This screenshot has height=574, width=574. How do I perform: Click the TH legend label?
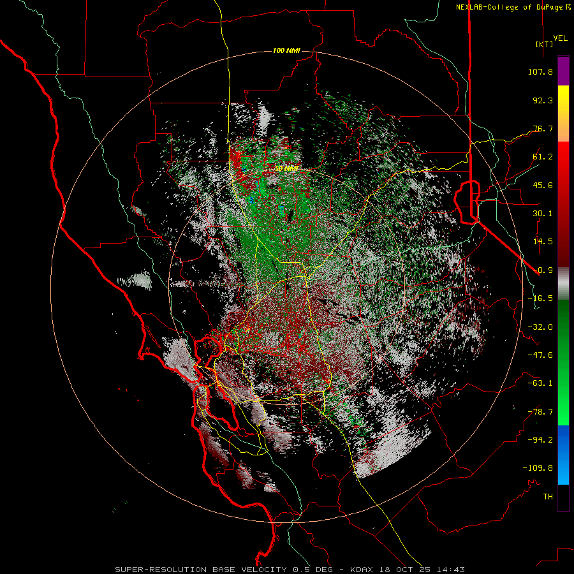coord(548,497)
